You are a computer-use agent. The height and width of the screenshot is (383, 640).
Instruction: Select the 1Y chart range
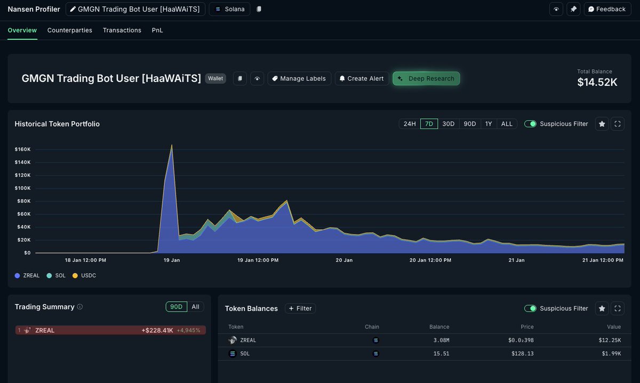pos(489,124)
